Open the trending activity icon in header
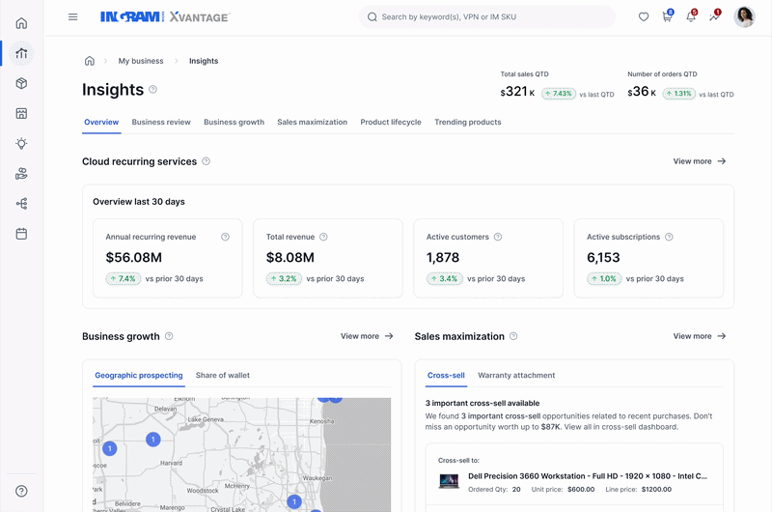 (x=714, y=16)
